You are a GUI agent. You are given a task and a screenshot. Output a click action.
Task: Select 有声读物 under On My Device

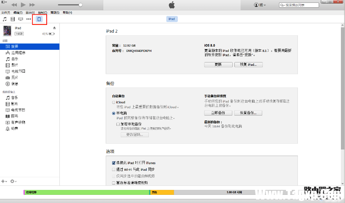[30, 122]
